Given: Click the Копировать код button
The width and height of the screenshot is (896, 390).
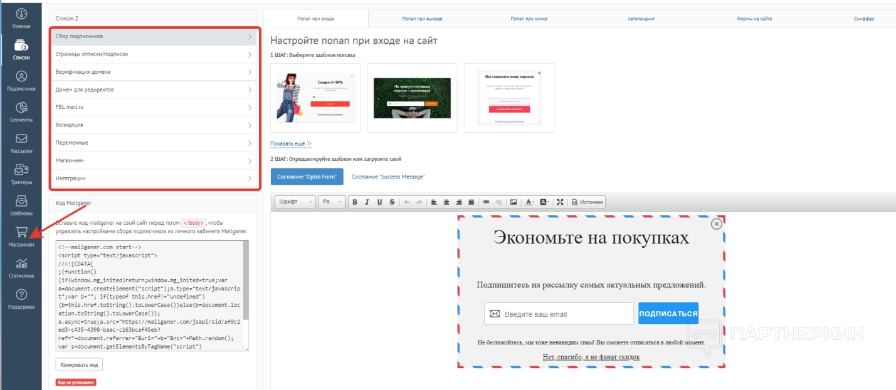Looking at the screenshot, I should click(x=79, y=364).
